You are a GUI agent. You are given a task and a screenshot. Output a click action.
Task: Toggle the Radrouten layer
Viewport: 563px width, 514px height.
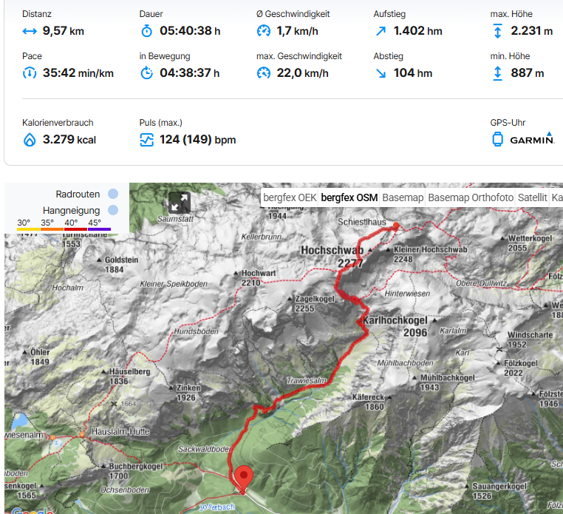pyautogui.click(x=113, y=194)
